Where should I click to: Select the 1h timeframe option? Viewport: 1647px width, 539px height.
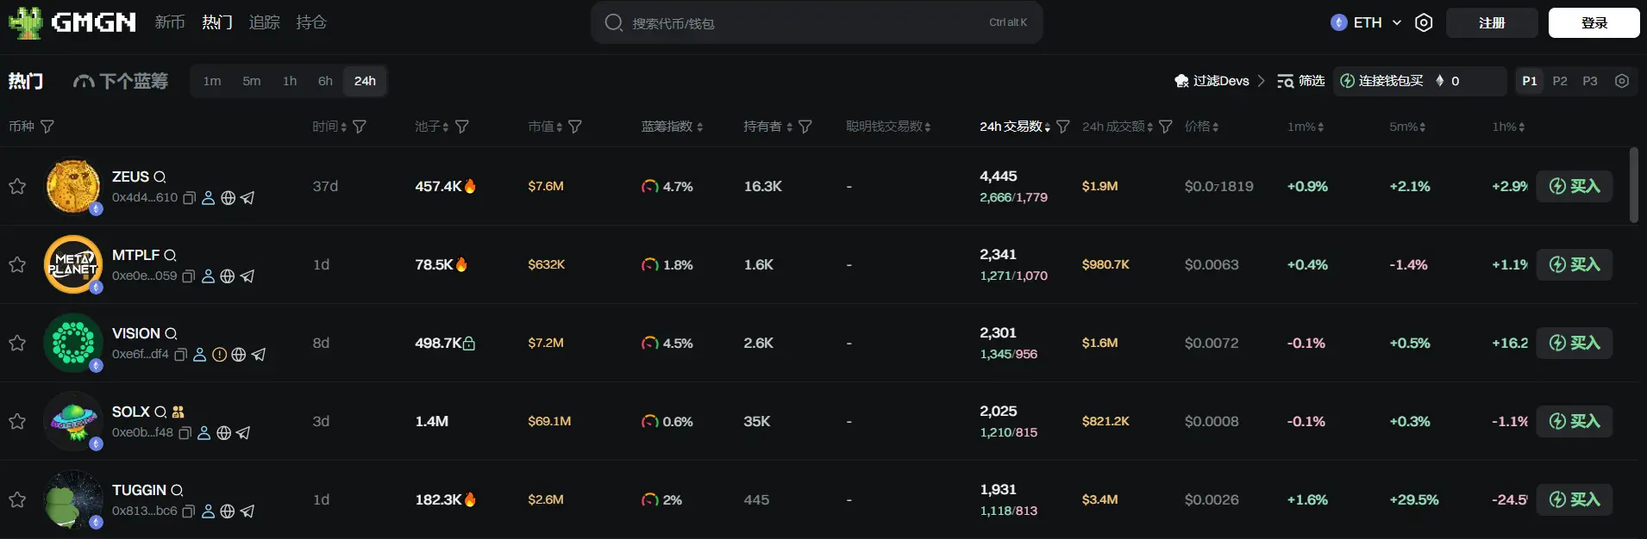290,81
